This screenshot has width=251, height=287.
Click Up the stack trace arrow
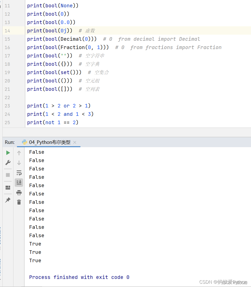[x=19, y=153]
